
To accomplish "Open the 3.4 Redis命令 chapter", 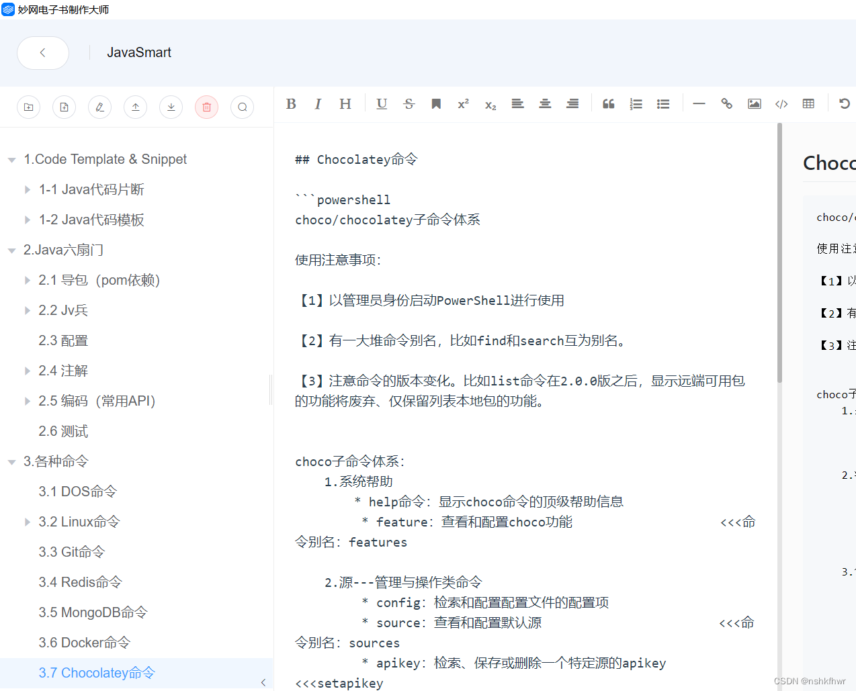I will [x=80, y=582].
